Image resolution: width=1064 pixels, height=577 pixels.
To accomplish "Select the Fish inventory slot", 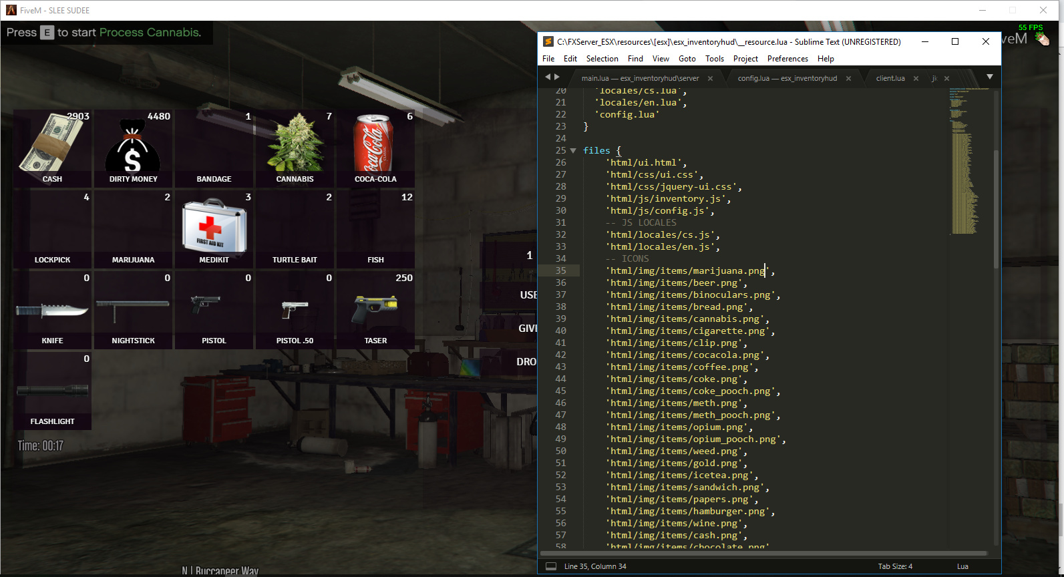I will pos(375,228).
